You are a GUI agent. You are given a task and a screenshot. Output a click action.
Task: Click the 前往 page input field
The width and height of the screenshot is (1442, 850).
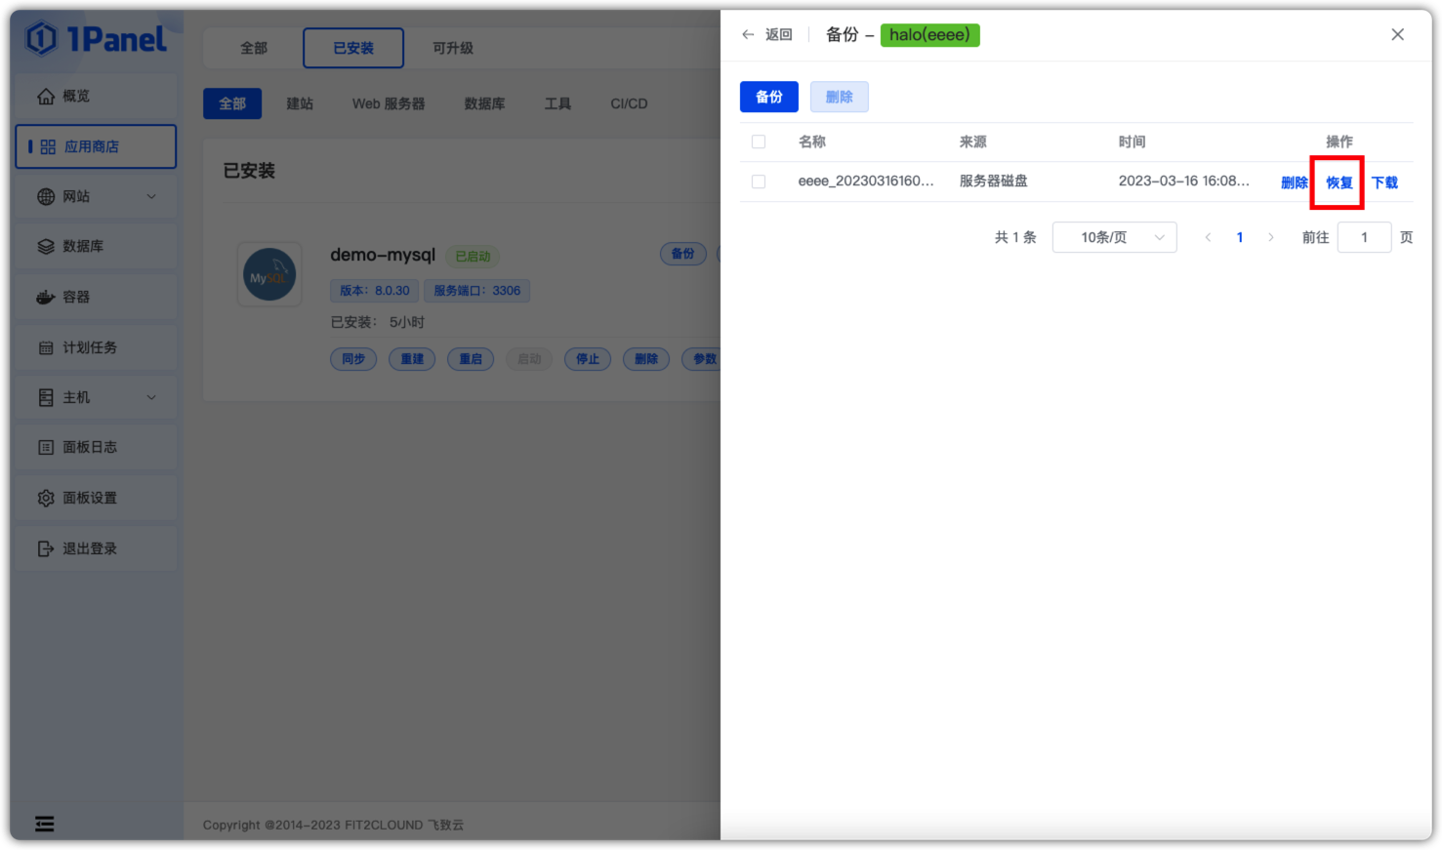click(x=1364, y=236)
